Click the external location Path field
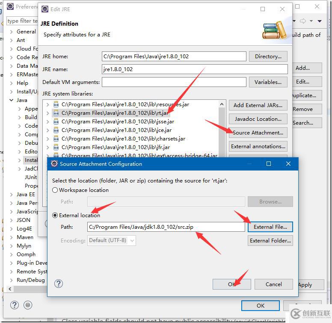The image size is (332, 323). click(166, 227)
